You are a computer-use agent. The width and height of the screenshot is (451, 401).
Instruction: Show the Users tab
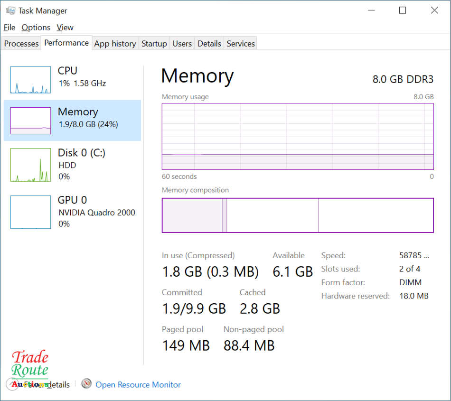pyautogui.click(x=182, y=44)
